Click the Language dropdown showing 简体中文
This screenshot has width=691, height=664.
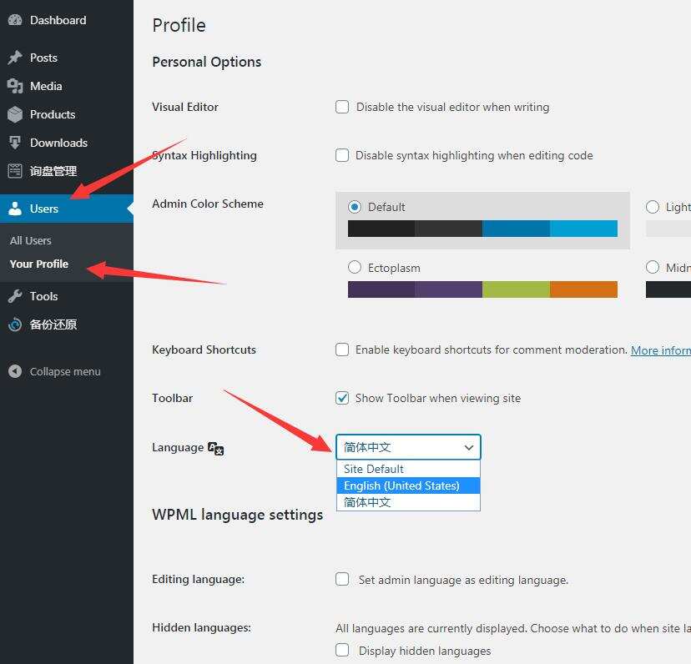click(x=408, y=447)
